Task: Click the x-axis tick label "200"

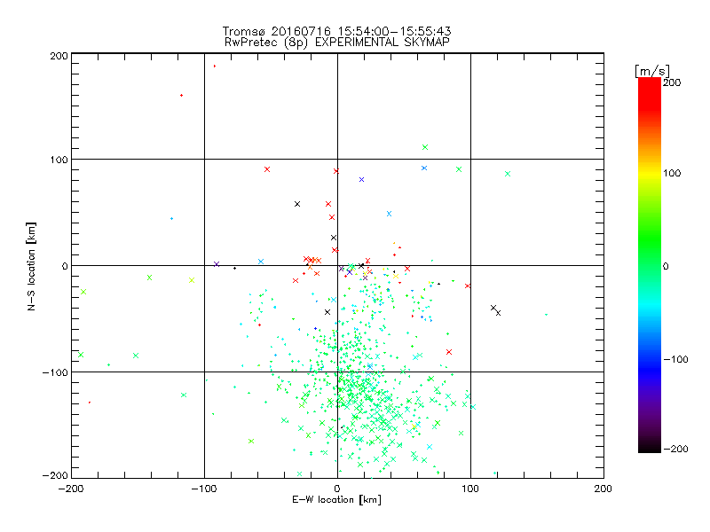Action: point(603,489)
